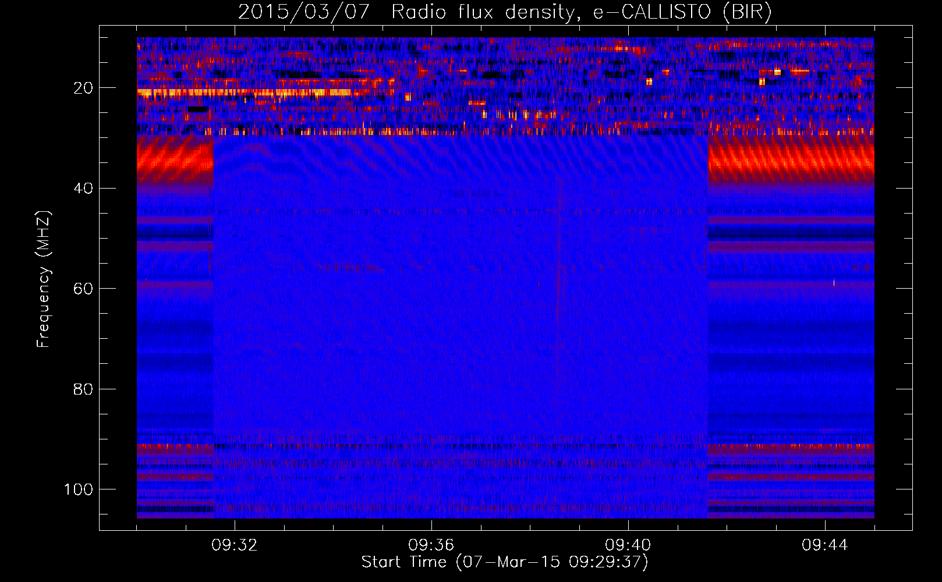Select the plot title 'Radio flux density, e-CALLISTO (BIR)'
The height and width of the screenshot is (582, 942).
tap(581, 12)
